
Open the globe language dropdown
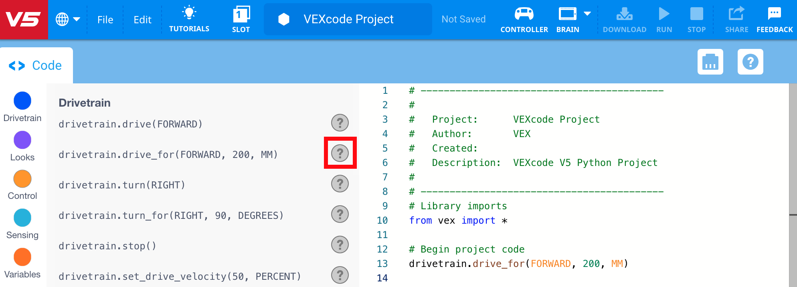[x=67, y=19]
